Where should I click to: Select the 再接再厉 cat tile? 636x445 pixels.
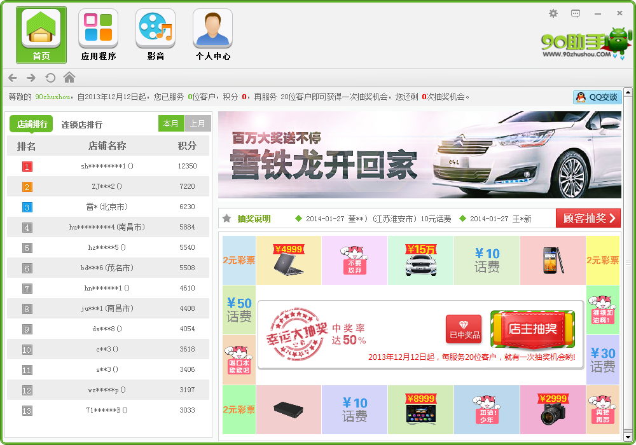603,410
